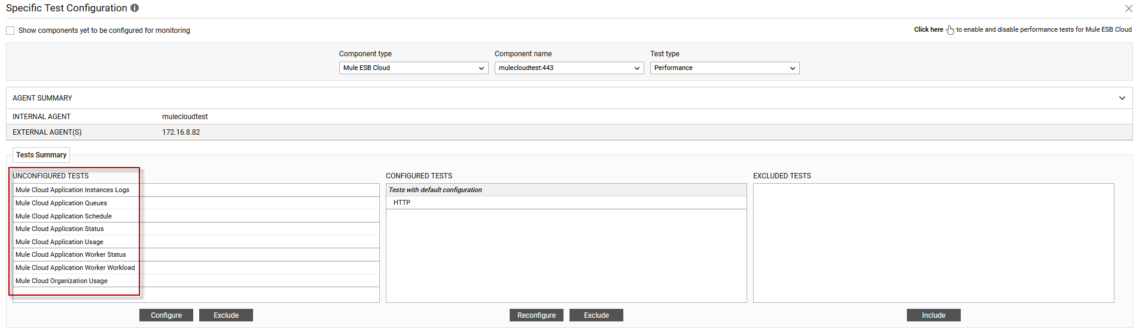Click Tests with default configuration header
Image resolution: width=1139 pixels, height=328 pixels.
pos(567,190)
